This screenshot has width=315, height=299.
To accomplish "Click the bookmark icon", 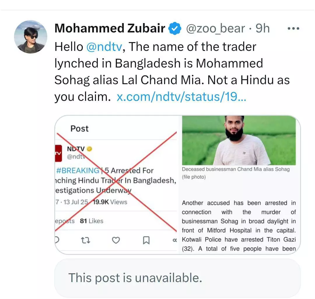I will pyautogui.click(x=146, y=240).
